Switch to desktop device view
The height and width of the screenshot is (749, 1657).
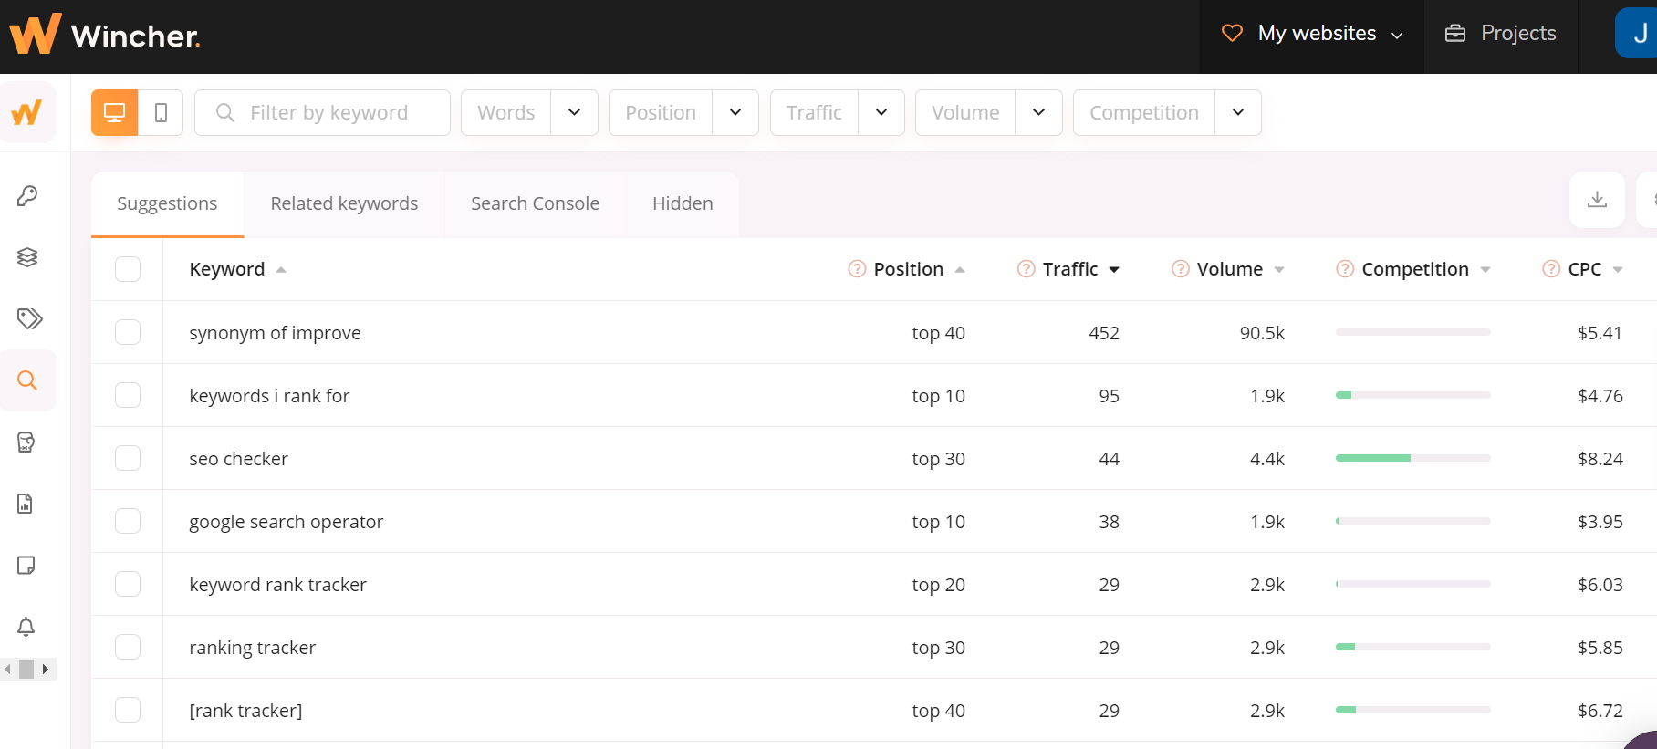[x=115, y=112]
